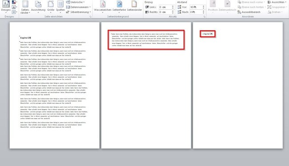This screenshot has height=166, width=289.
Task: Select the Ausrichtung orientation icon
Action: (x=38, y=7)
